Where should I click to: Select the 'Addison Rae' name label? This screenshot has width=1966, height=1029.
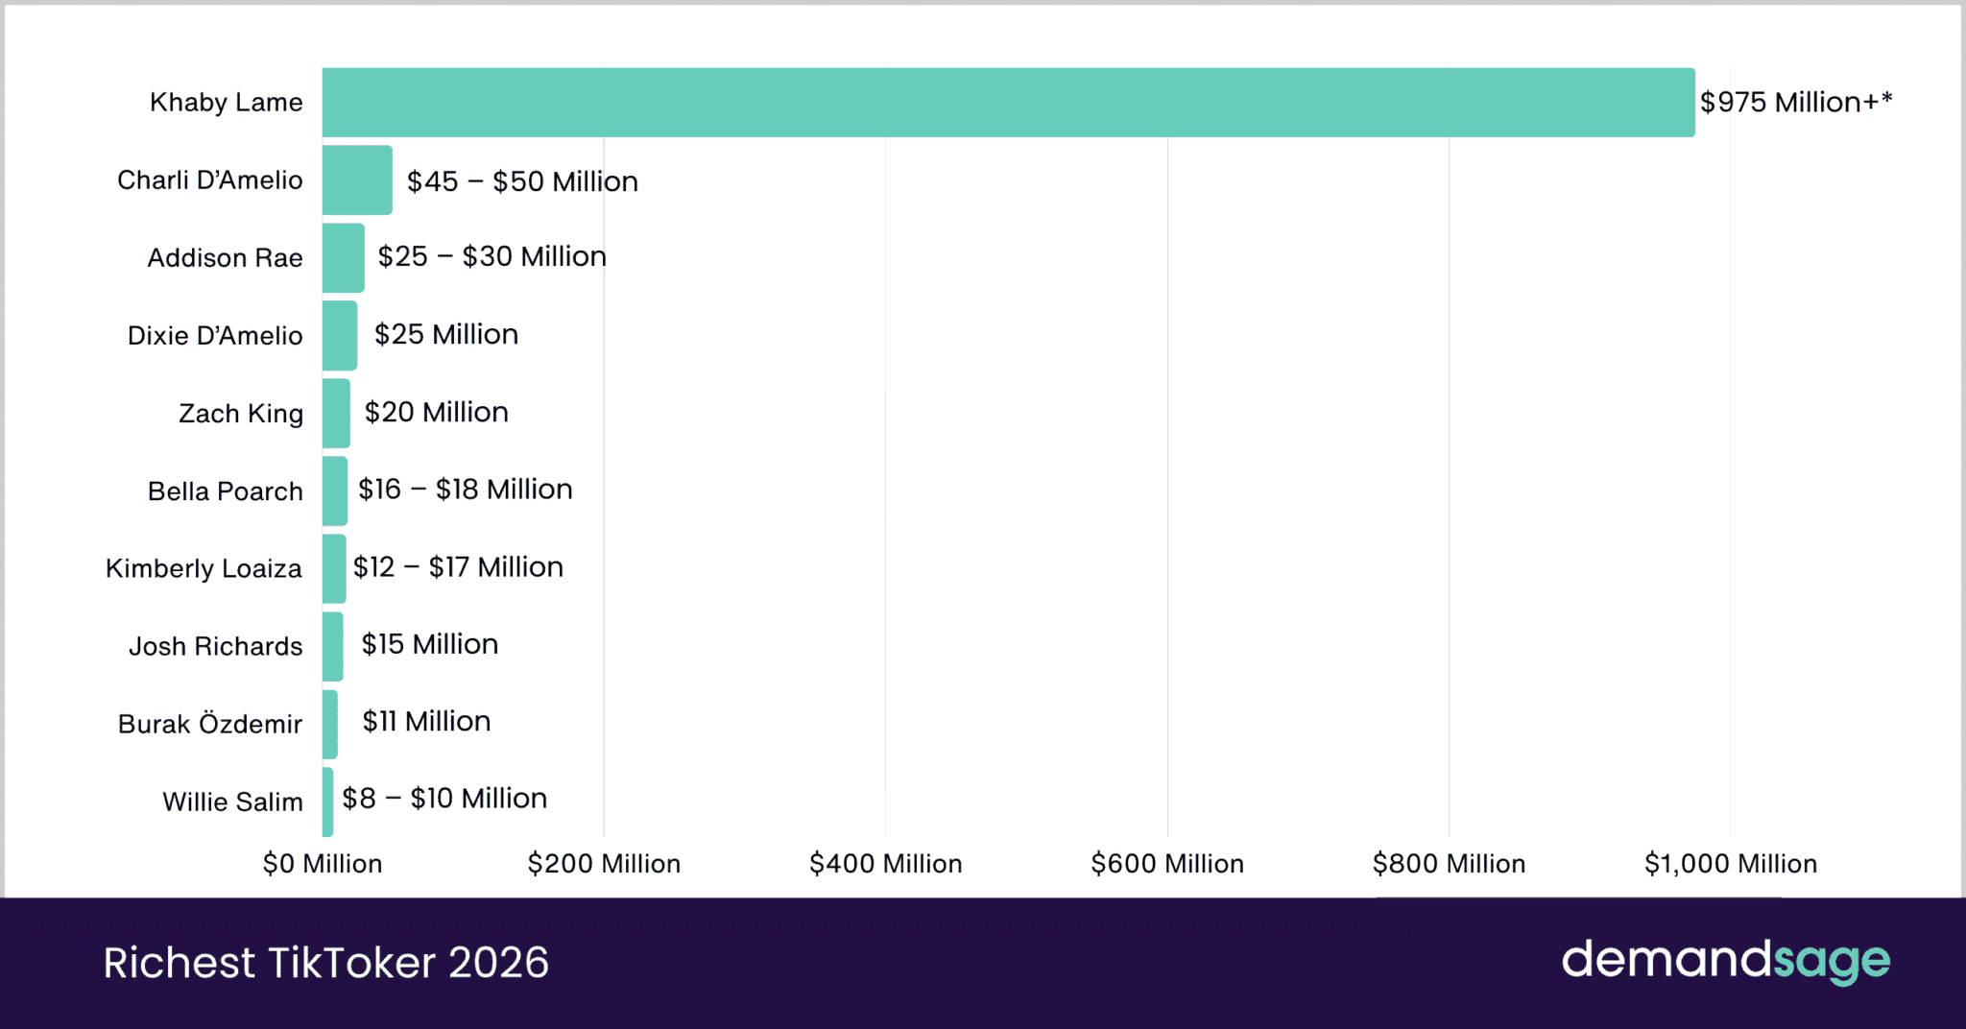click(226, 257)
